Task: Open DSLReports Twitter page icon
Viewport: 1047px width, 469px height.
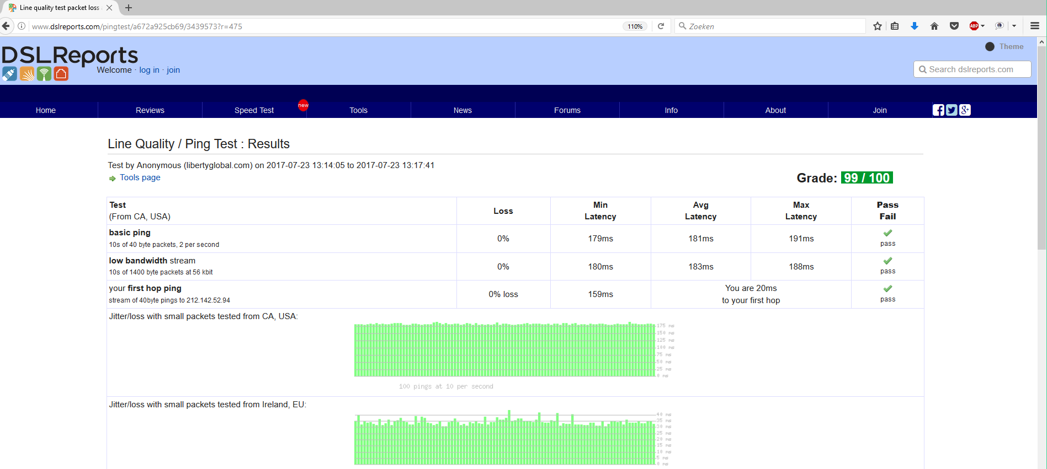Action: pos(952,110)
